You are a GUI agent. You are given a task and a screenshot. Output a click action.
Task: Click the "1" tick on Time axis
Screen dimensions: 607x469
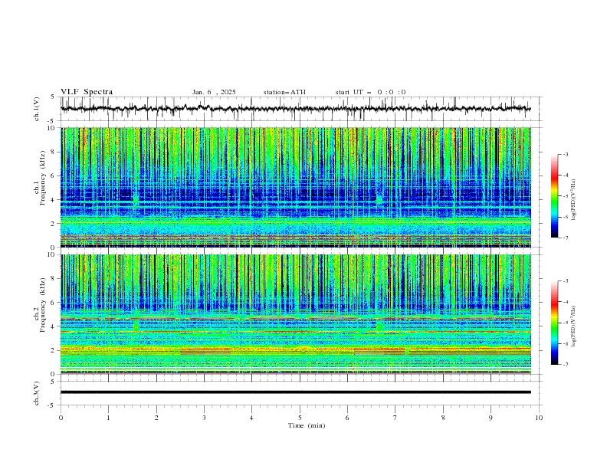[x=108, y=418]
